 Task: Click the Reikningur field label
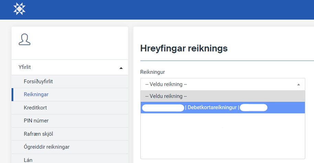pyautogui.click(x=152, y=72)
